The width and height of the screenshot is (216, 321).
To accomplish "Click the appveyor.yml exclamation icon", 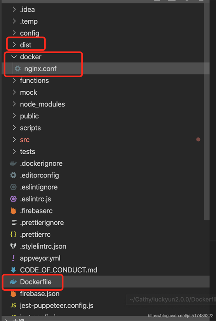I will pyautogui.click(x=13, y=258).
